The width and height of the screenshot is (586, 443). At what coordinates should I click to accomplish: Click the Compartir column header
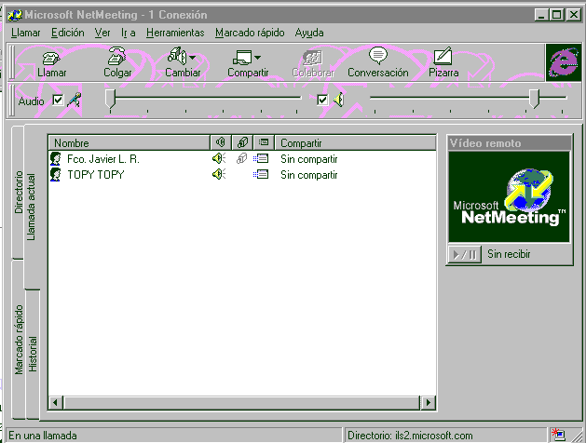[355, 143]
